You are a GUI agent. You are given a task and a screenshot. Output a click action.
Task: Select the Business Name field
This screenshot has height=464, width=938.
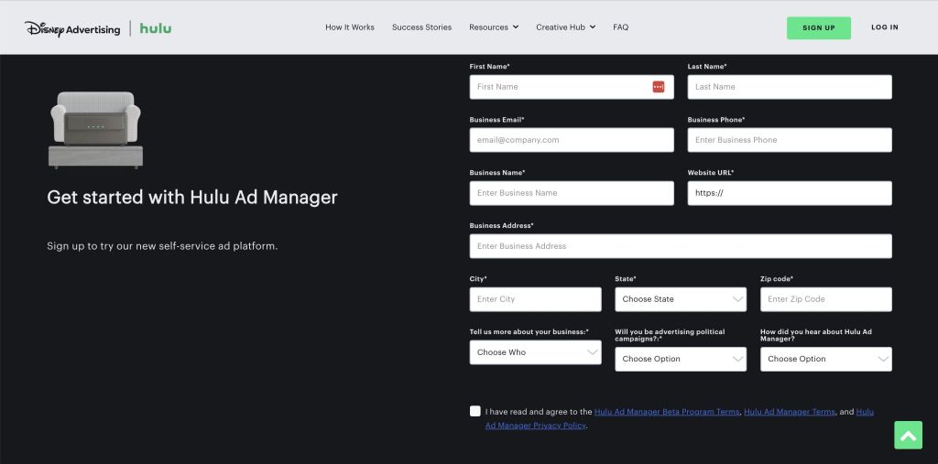(572, 193)
